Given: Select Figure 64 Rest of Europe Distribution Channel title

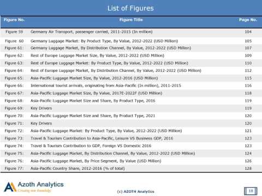Looking at the screenshot, I should pyautogui.click(x=116, y=71).
